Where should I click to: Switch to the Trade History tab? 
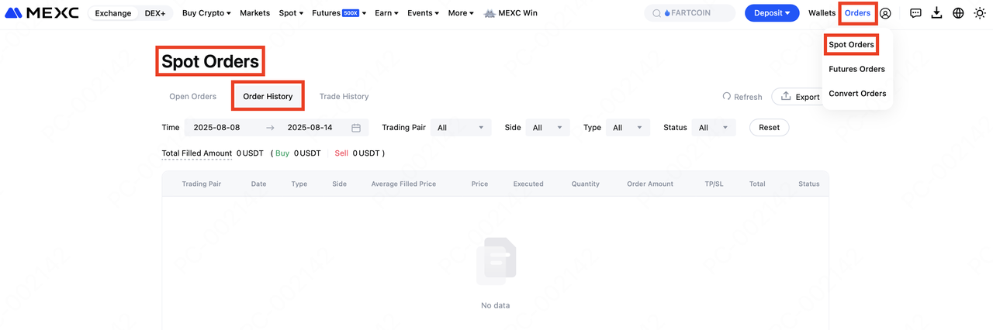coord(344,97)
